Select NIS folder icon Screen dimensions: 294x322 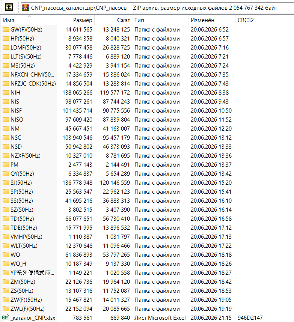6,102
